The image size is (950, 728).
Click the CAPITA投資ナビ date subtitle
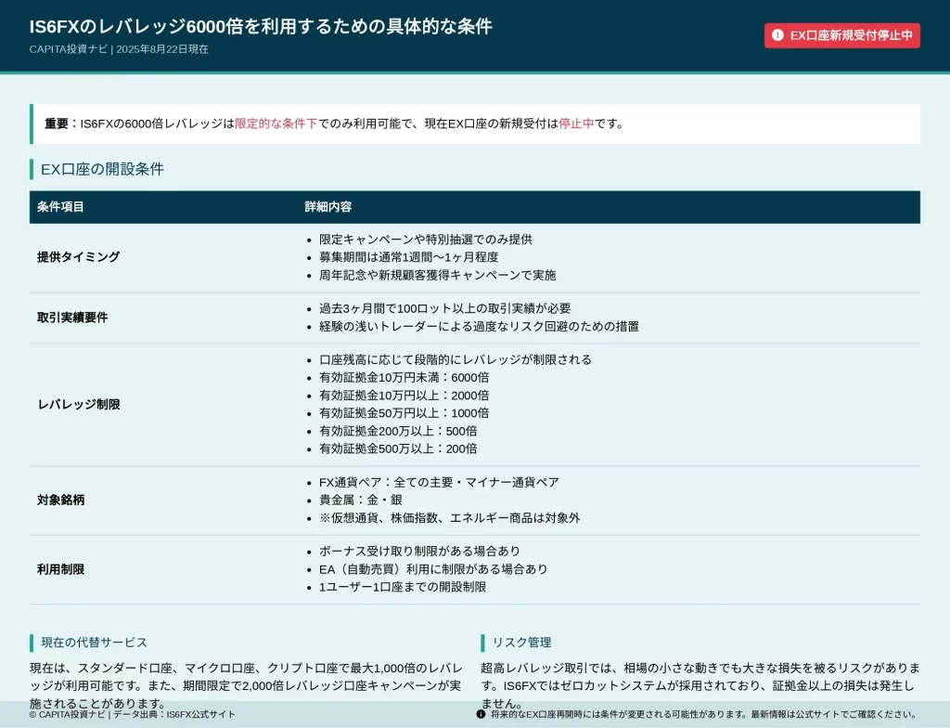[119, 49]
